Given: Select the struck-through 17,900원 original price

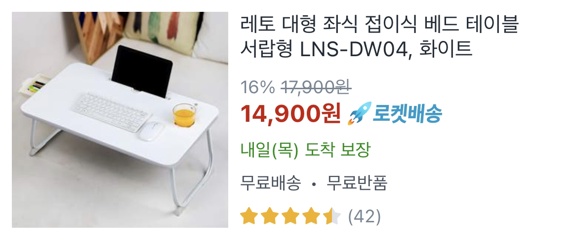Looking at the screenshot, I should pos(317,87).
